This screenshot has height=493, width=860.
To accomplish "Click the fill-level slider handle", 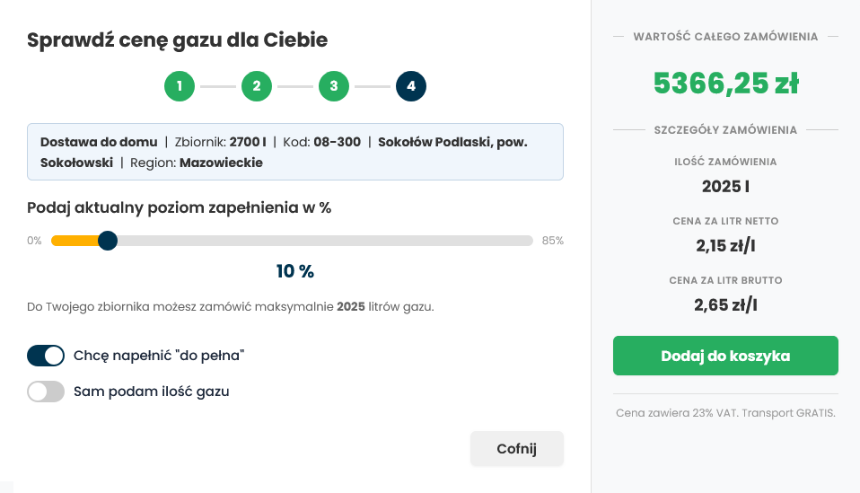I will click(x=108, y=241).
